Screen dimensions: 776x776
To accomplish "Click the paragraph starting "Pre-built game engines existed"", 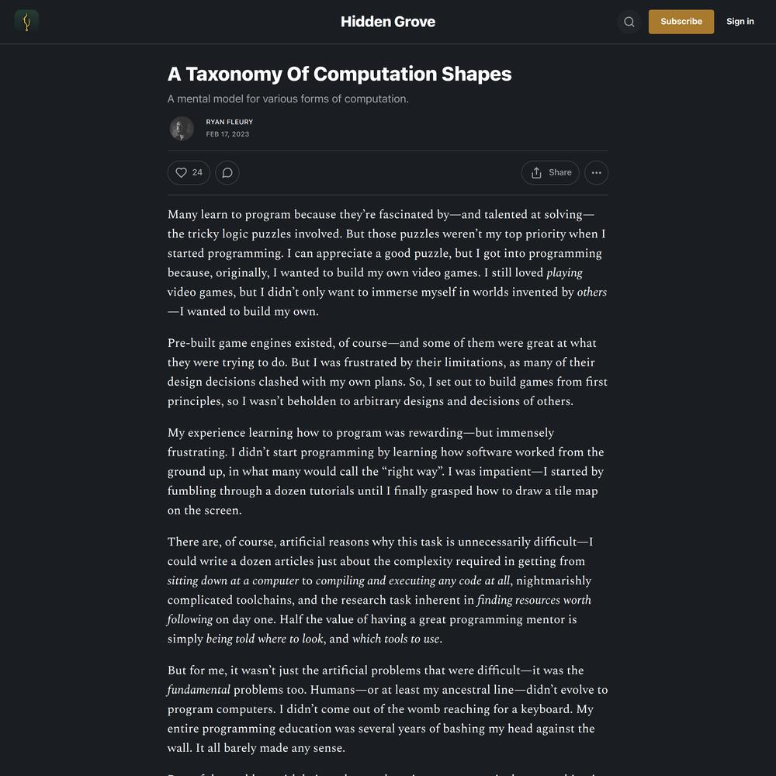I will click(x=387, y=372).
